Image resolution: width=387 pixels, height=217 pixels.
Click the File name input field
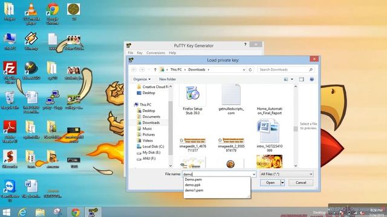[217, 174]
